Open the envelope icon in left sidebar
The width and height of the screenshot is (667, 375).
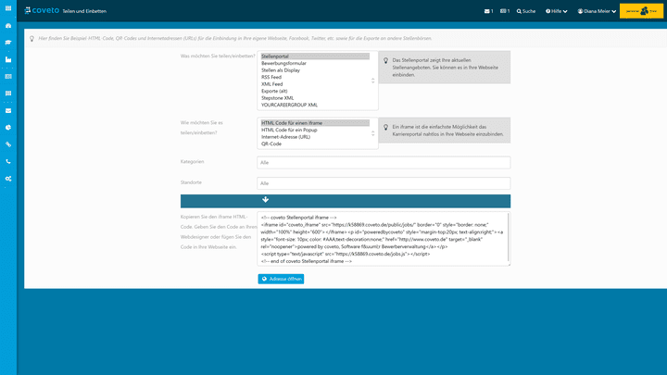[x=8, y=110]
